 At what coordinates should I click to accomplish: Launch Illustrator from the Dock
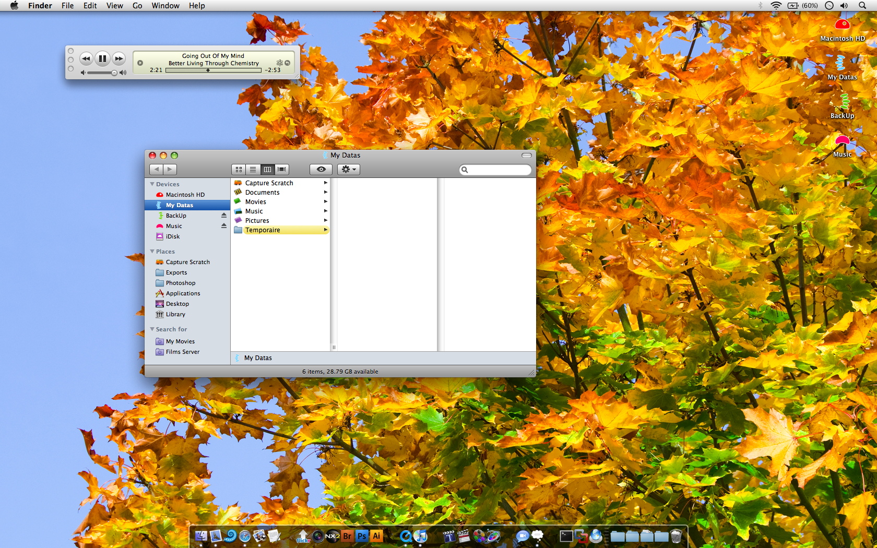pos(376,536)
